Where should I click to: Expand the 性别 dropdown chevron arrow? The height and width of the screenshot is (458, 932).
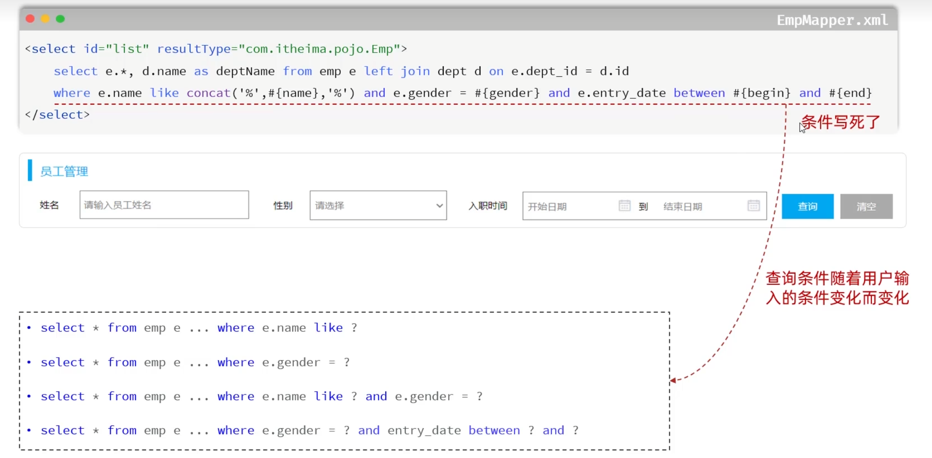(x=439, y=205)
